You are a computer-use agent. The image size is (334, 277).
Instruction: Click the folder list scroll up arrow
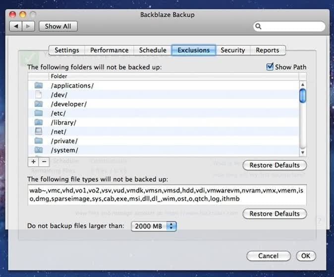click(302, 85)
